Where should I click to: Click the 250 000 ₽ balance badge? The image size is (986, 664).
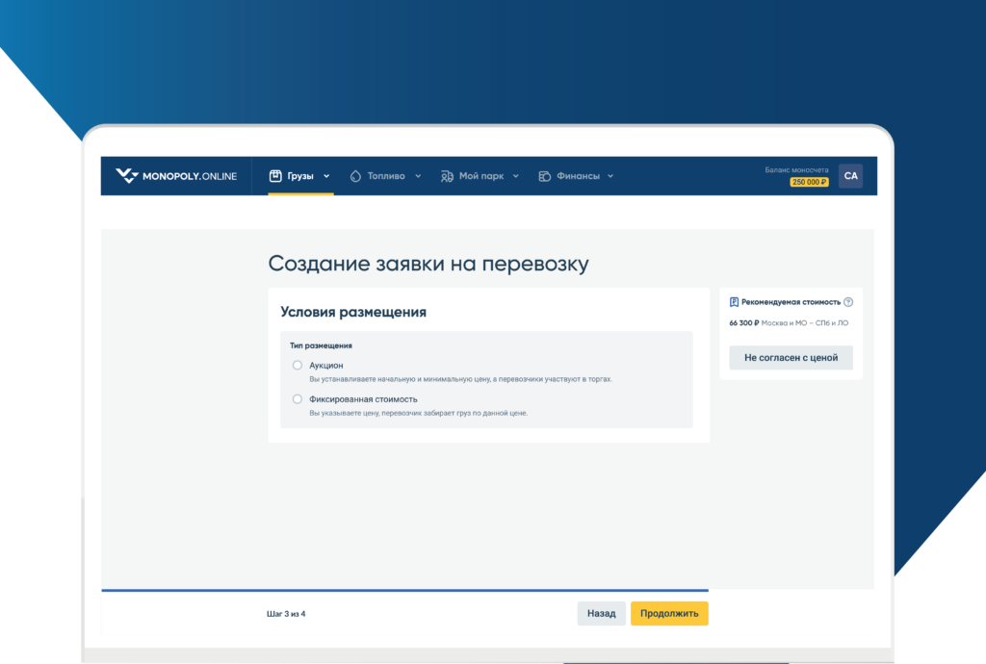pos(809,182)
